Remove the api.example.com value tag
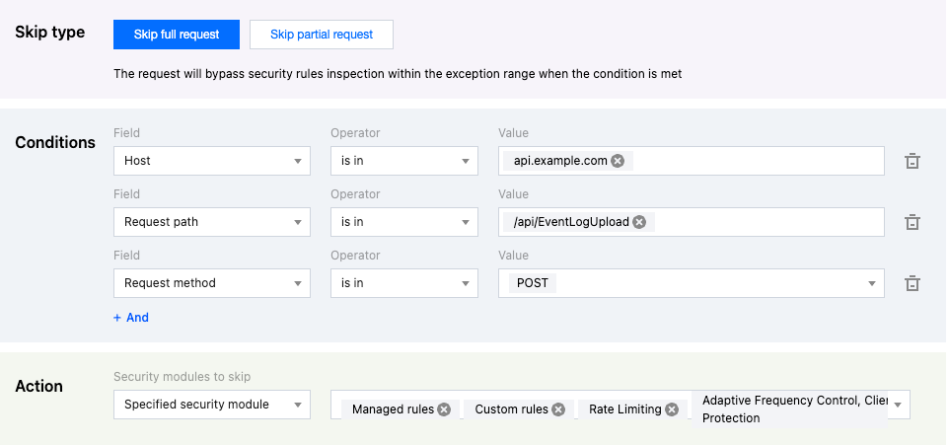The width and height of the screenshot is (949, 446). [618, 161]
